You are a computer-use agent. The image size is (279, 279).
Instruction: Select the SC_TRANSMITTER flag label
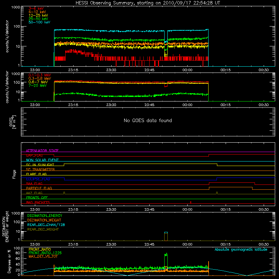(40, 169)
